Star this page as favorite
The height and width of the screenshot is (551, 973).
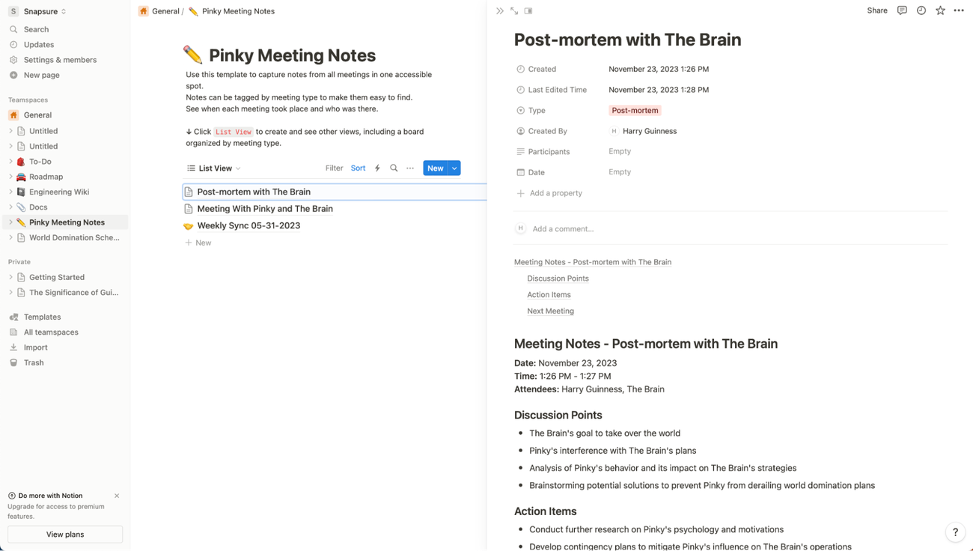(940, 10)
